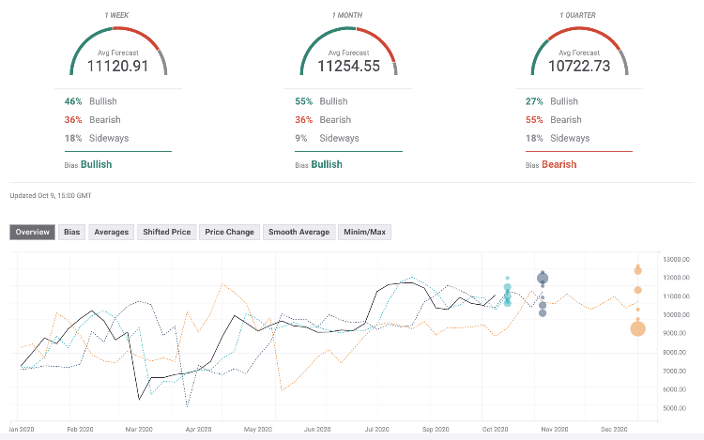Switch to Smooth Average tab
This screenshot has height=440, width=704.
point(298,232)
